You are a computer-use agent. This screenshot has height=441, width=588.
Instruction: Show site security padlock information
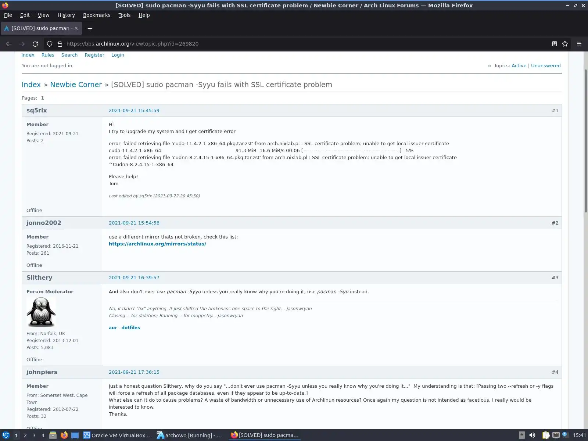60,44
